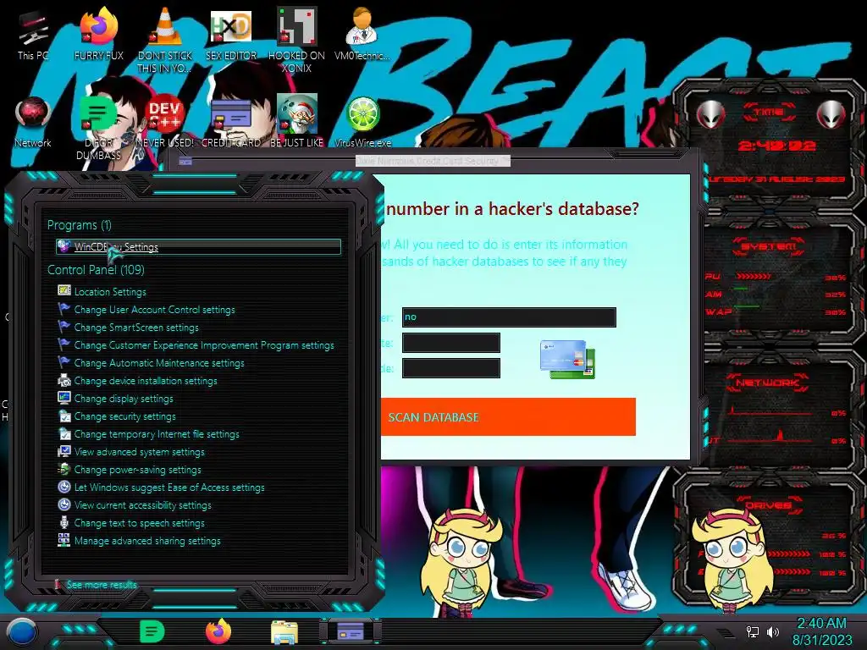Viewport: 867px width, 650px height.
Task: Open the VM0Technic desktop icon
Action: pos(362,34)
